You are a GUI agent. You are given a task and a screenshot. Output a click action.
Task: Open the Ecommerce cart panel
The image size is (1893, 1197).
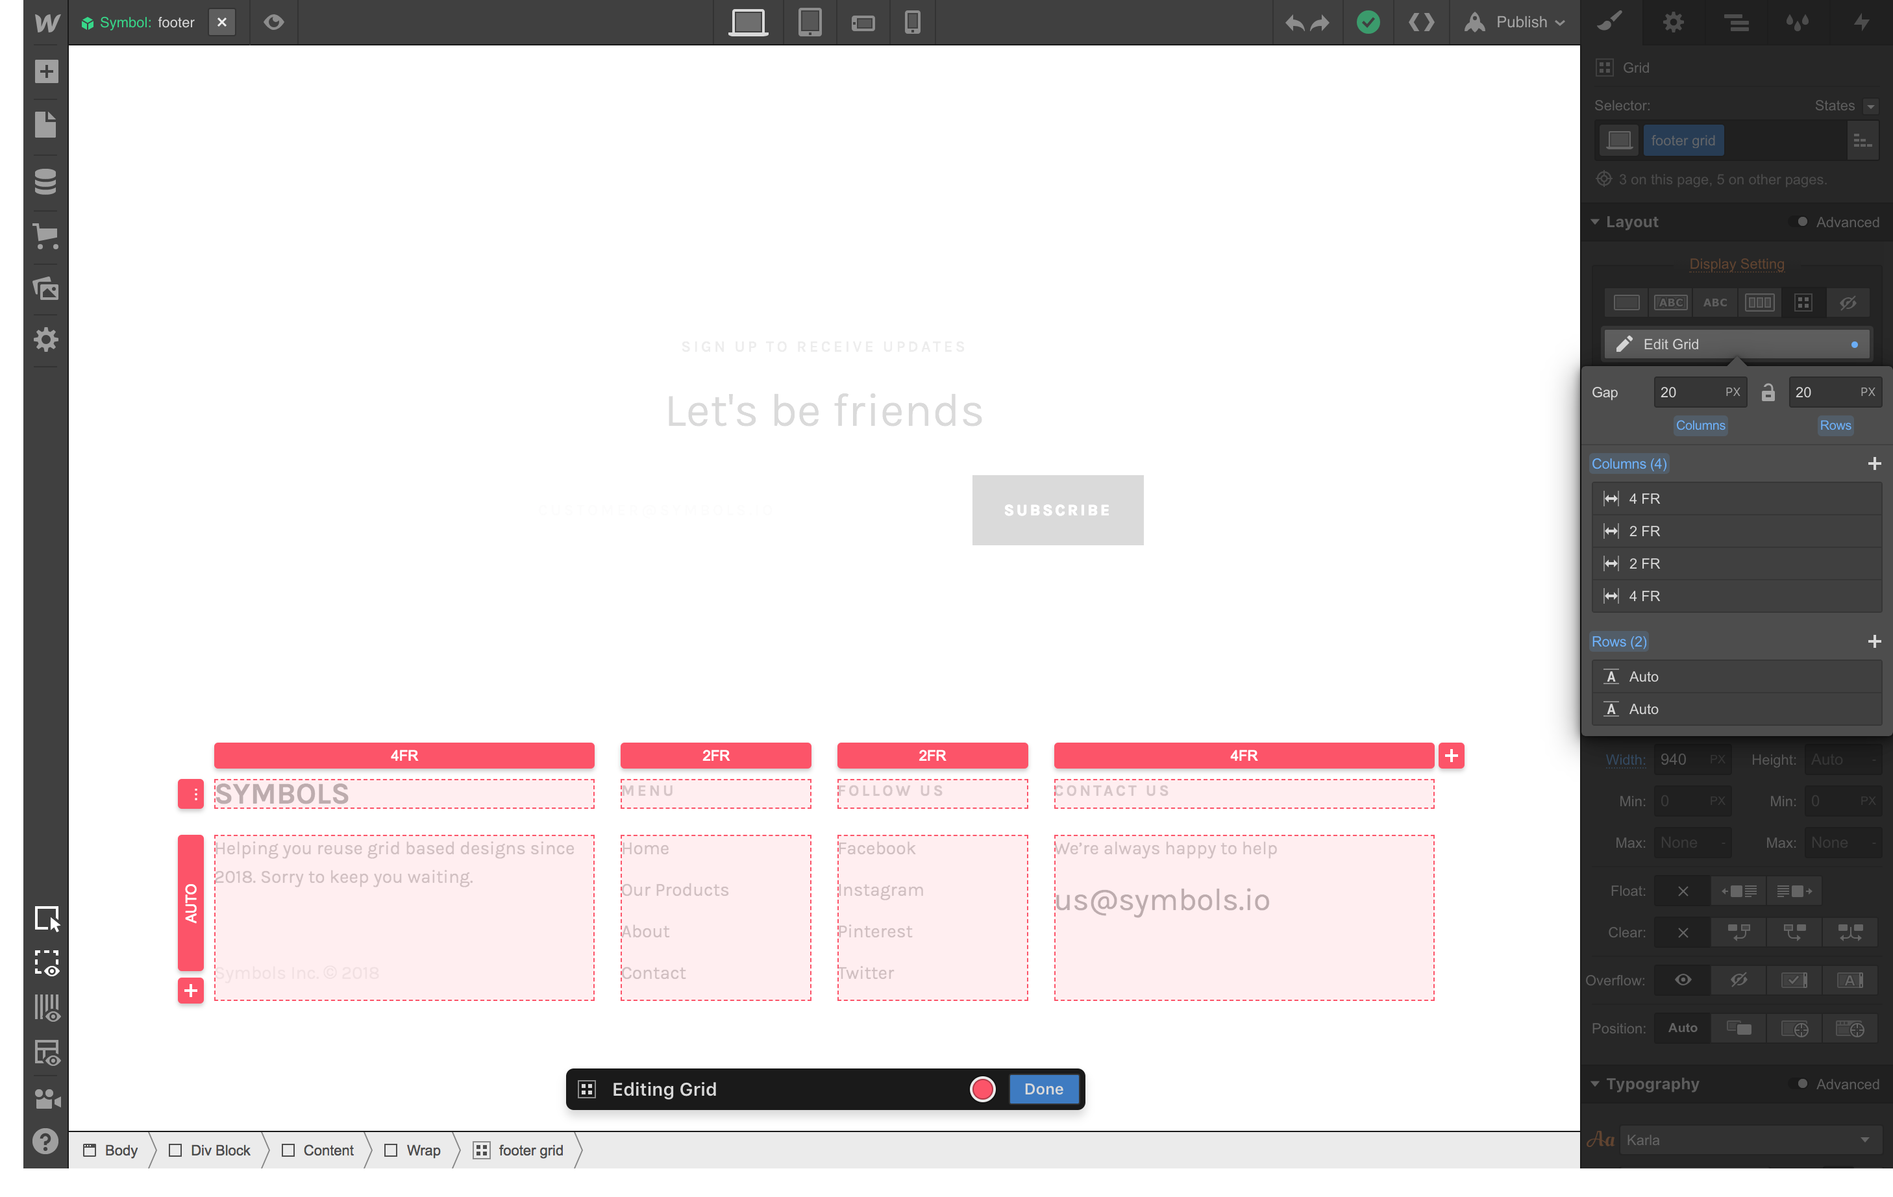click(x=45, y=236)
